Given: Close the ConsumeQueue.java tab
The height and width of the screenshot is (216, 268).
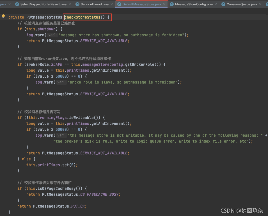Looking at the screenshot, I should 260,4.
